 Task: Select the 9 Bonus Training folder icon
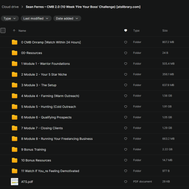point(15,149)
